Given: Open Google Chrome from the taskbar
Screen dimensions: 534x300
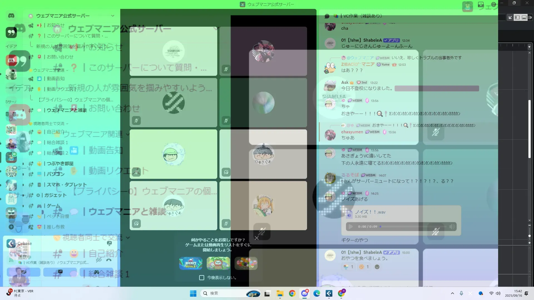Looking at the screenshot, I should 292,293.
